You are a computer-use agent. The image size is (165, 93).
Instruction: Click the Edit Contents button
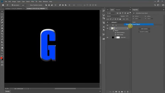(144, 29)
